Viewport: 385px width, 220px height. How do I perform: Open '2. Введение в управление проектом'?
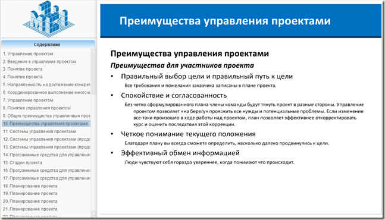point(39,62)
